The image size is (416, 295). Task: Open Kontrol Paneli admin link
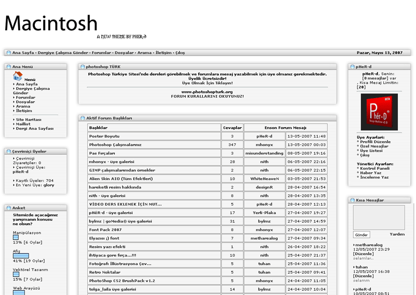click(374, 169)
